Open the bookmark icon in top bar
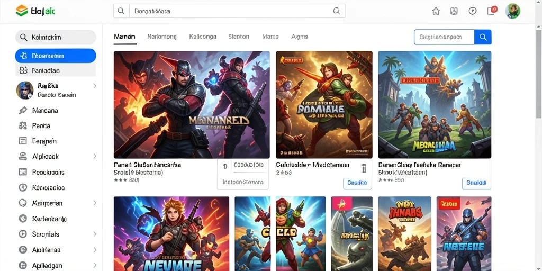 pos(454,11)
